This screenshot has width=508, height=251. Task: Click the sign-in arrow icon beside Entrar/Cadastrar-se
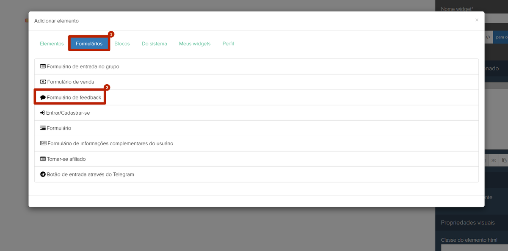(x=42, y=113)
